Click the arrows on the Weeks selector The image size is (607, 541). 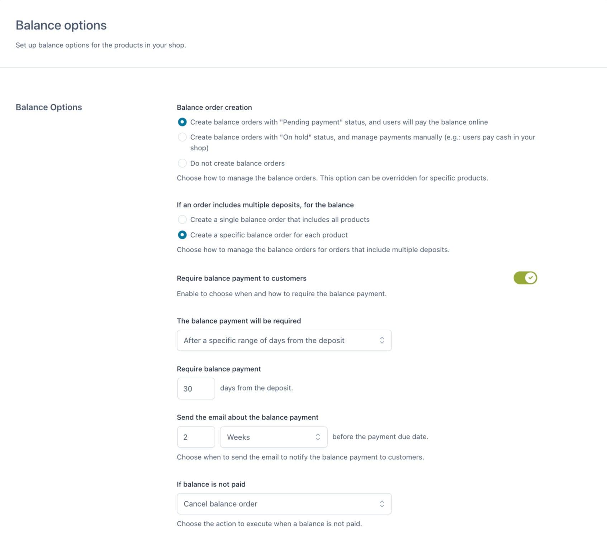pyautogui.click(x=318, y=437)
